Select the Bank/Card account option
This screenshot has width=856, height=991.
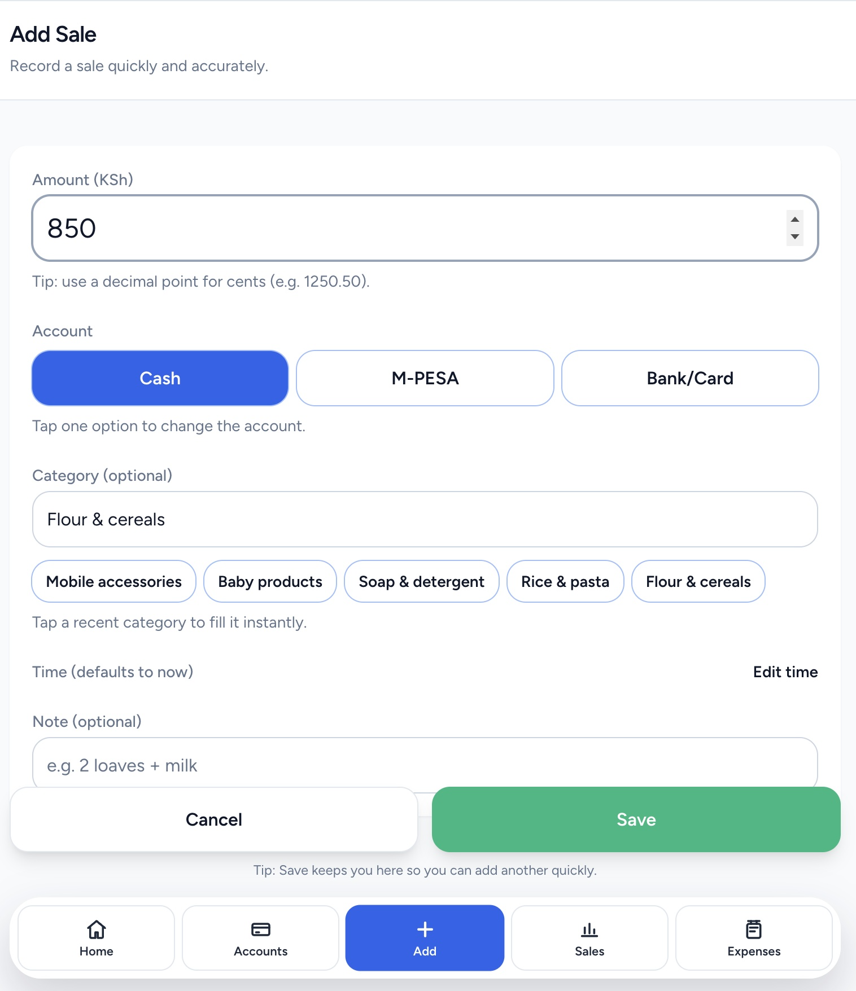689,378
